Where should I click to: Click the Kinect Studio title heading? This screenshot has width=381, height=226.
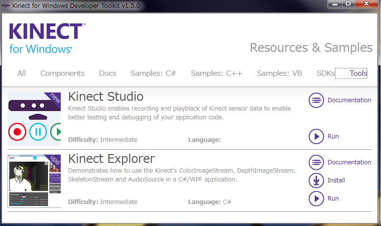coord(106,96)
